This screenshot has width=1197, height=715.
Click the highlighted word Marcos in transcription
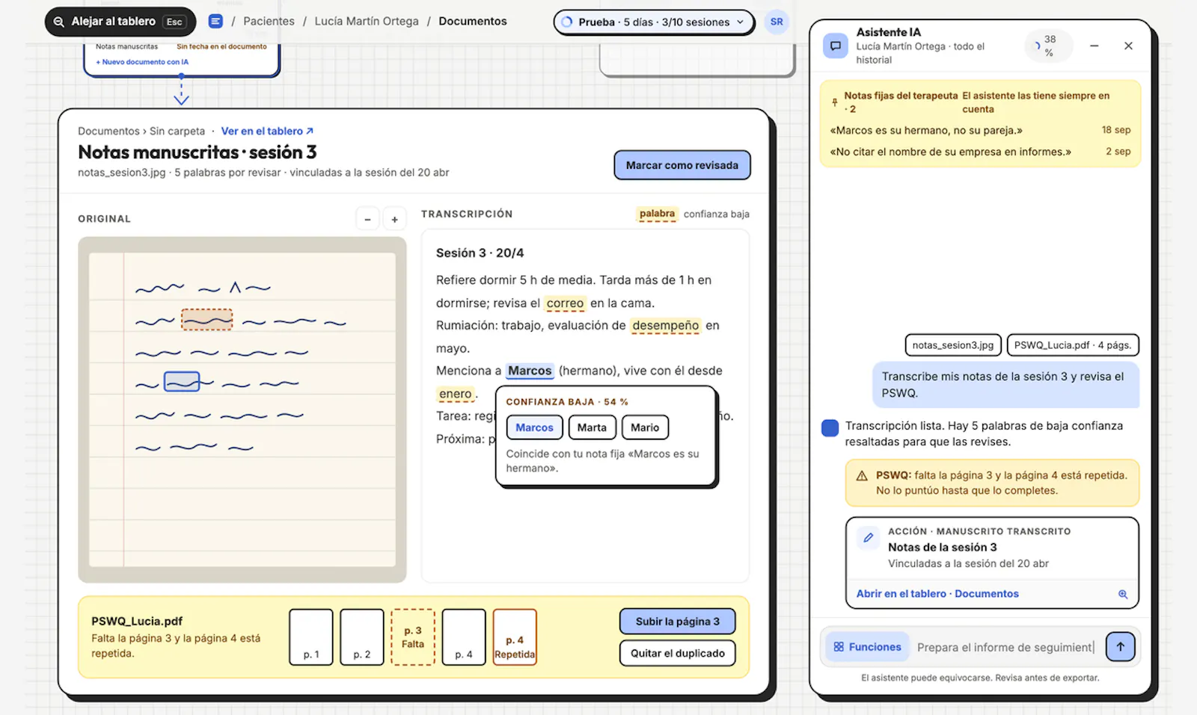point(530,371)
